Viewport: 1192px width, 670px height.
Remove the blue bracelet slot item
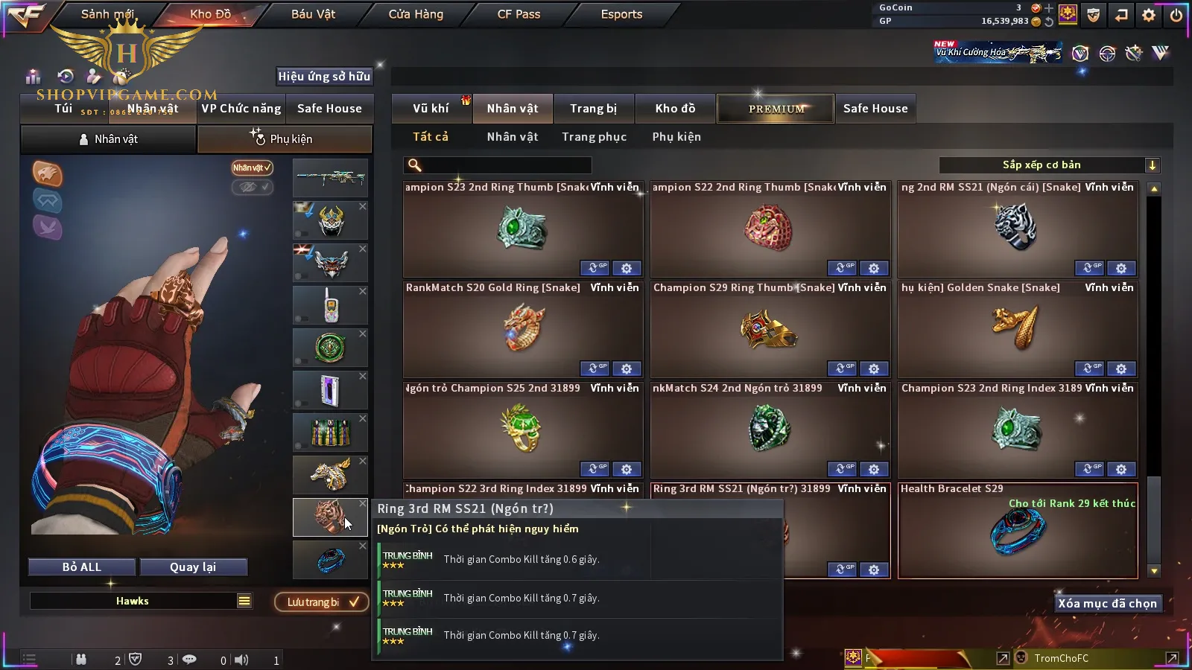tap(363, 546)
